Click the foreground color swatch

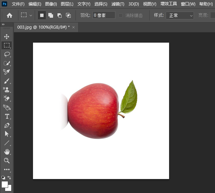[5, 184]
